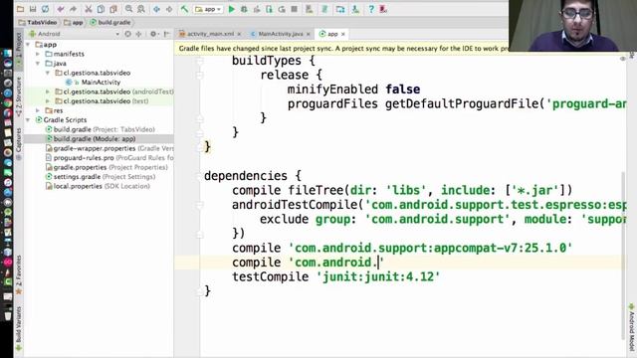Open project panel settings gear
The image size is (637, 358).
point(153,34)
